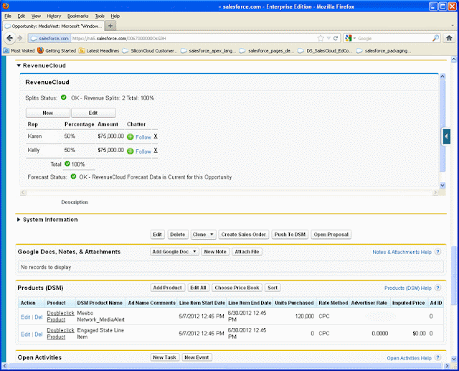Expand the System Information section
Screen dimensions: 459x371
pos(19,220)
